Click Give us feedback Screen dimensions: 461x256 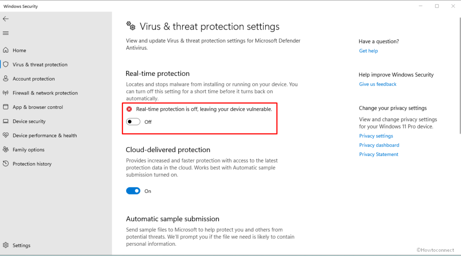[x=378, y=84]
